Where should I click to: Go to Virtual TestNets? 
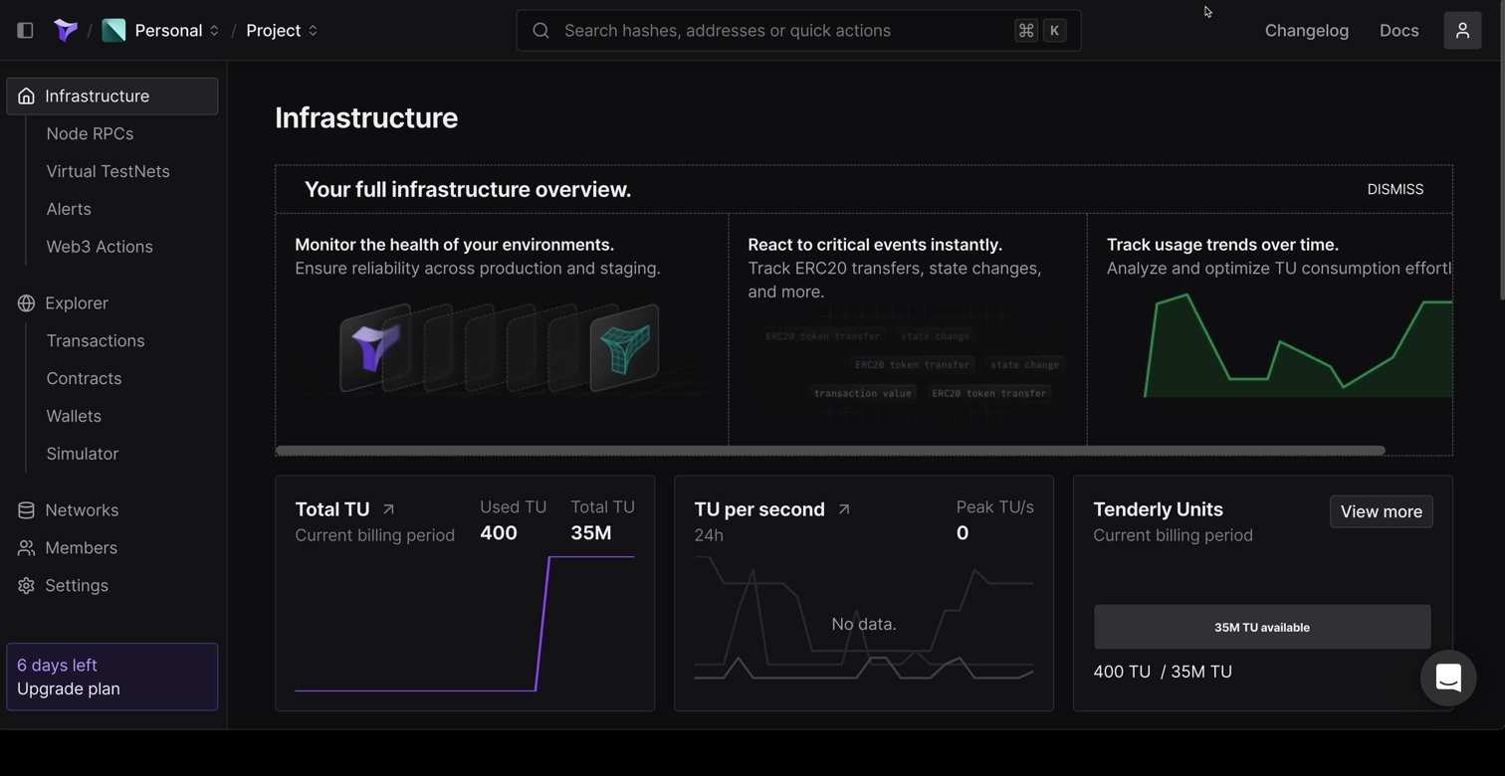(x=107, y=171)
